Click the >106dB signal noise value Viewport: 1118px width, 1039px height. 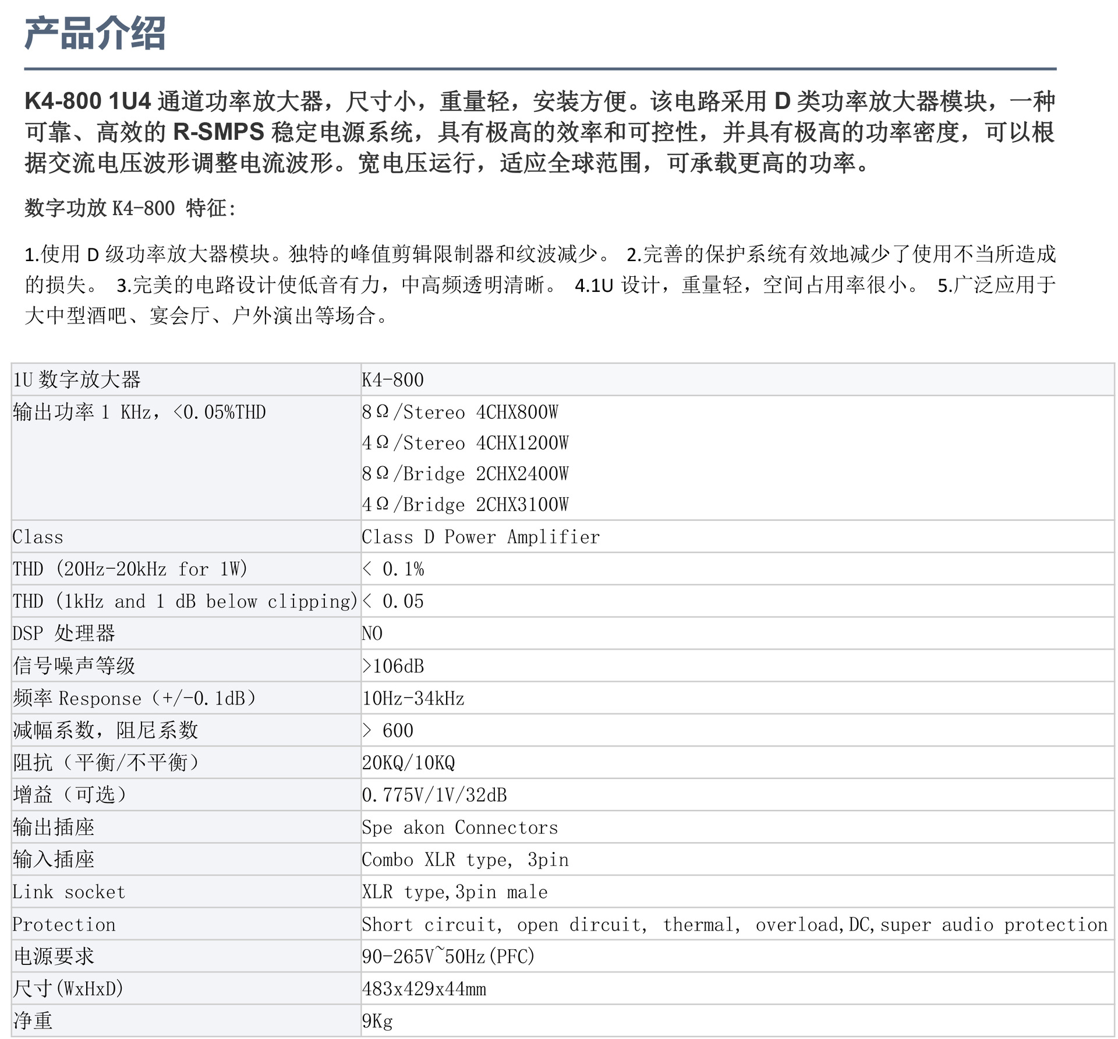coord(393,666)
